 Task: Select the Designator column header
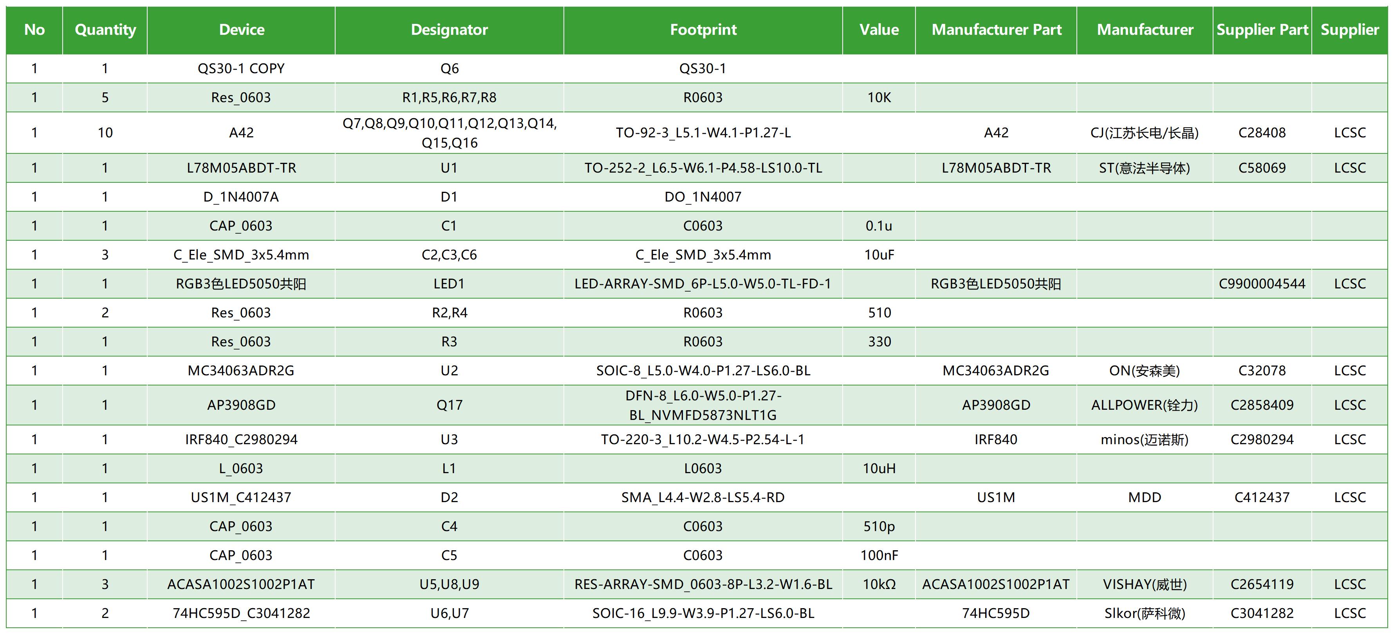tap(449, 30)
